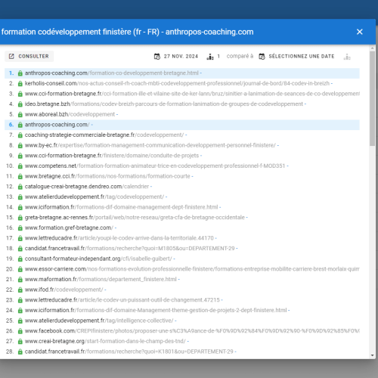
Task: Open result 16 www.formation.gref-bretagne.com link
Action: pyautogui.click(x=69, y=228)
